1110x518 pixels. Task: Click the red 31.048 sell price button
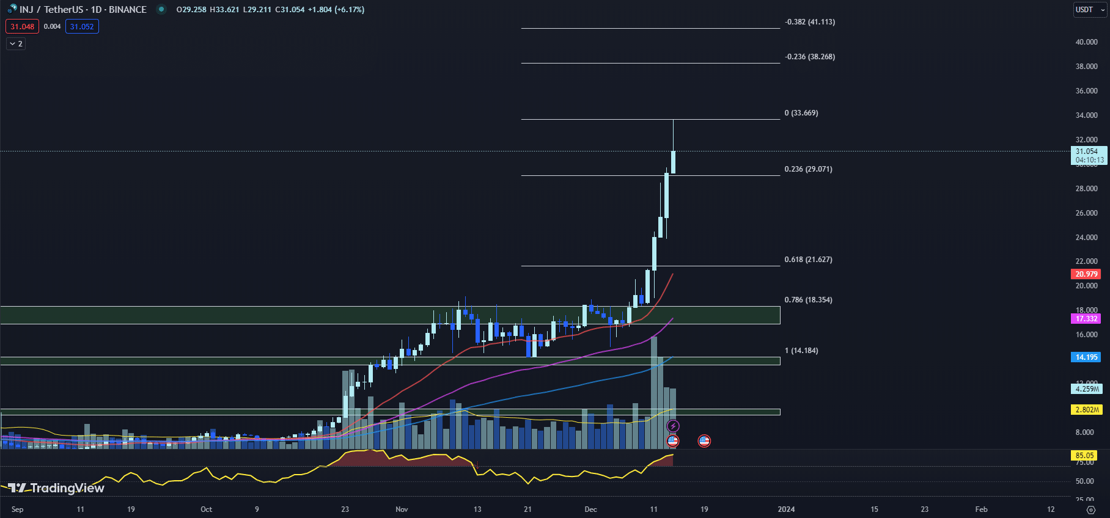(22, 27)
